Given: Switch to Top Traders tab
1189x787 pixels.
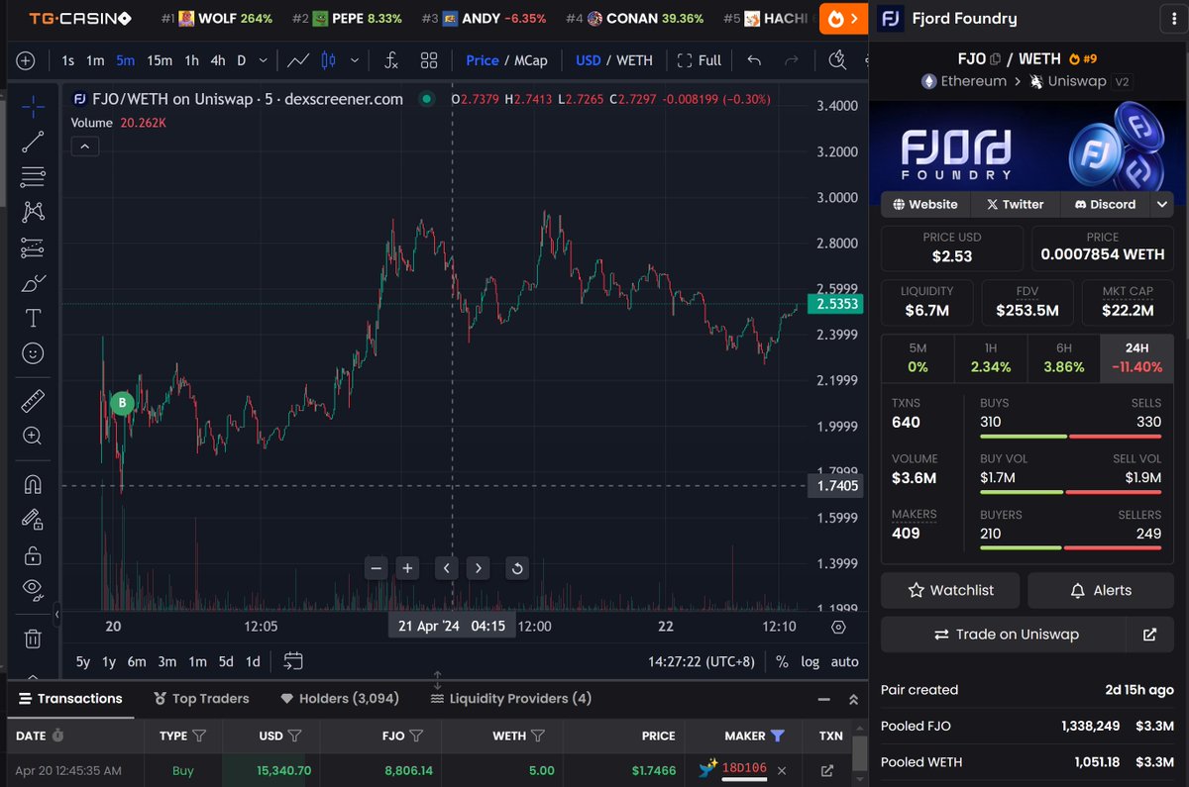Looking at the screenshot, I should (201, 699).
